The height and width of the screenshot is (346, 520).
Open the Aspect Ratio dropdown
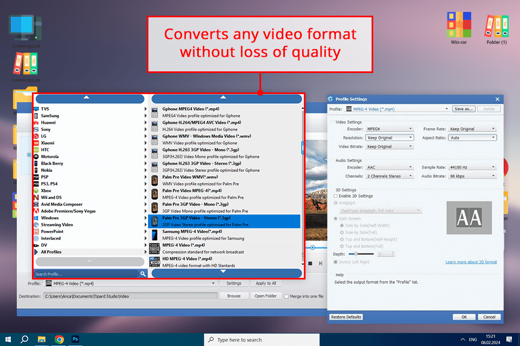tap(472, 138)
